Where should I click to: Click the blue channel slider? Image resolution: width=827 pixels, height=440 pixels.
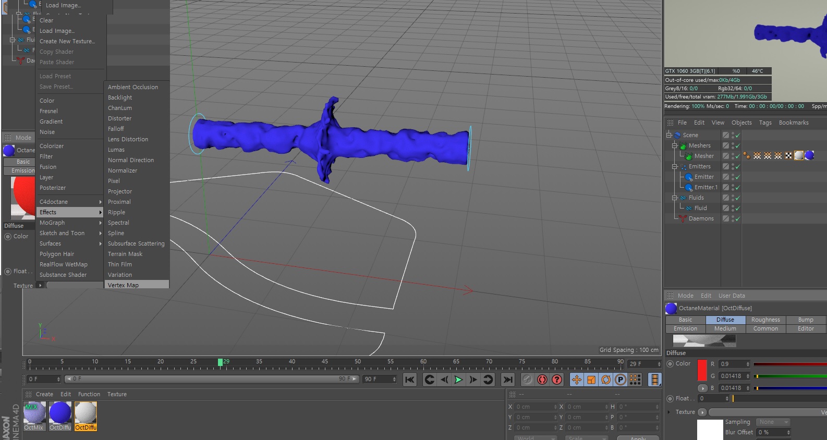tap(790, 388)
